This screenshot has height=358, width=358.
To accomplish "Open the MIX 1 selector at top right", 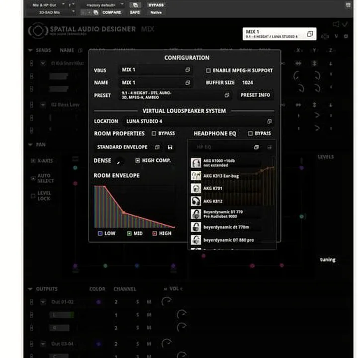I will [279, 34].
